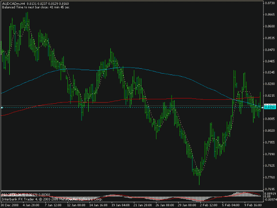Select the -0.00974 indicator scale value

pos(270,200)
